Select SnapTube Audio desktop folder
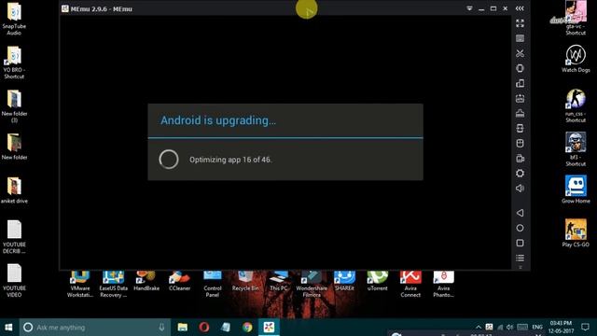Viewport: 597px width, 336px height. coord(14,19)
